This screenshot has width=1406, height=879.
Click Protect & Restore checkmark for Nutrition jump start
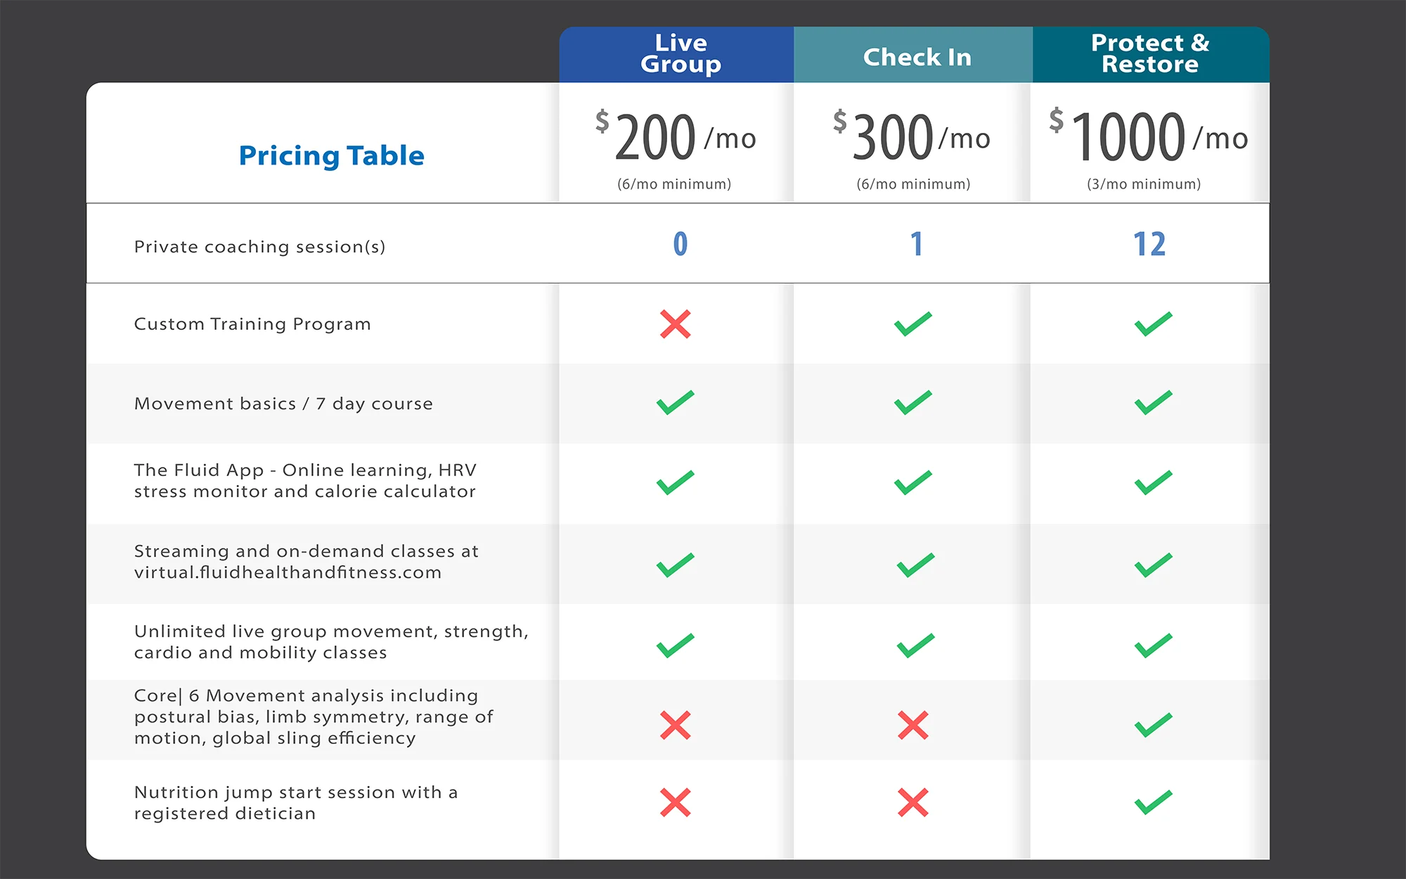point(1154,802)
